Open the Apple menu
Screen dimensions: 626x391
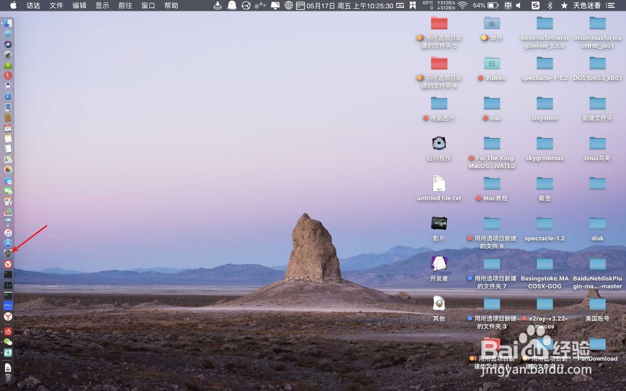[13, 5]
